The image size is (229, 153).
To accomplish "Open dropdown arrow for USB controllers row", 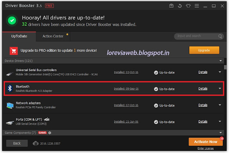I will (220, 72).
